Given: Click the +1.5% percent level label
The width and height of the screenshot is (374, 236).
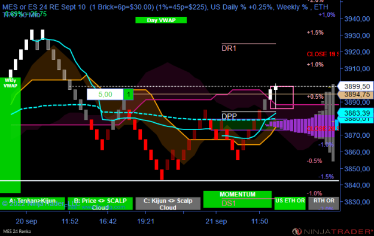Looking at the screenshot, I should coord(315,32).
